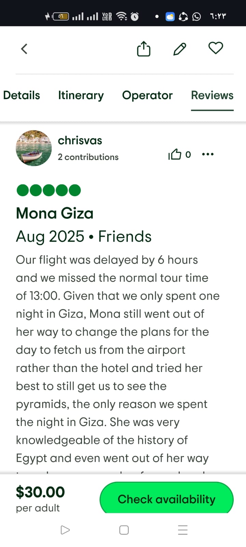This screenshot has height=547, width=246.
Task: Open the chrisvas profile picture
Action: (34, 148)
